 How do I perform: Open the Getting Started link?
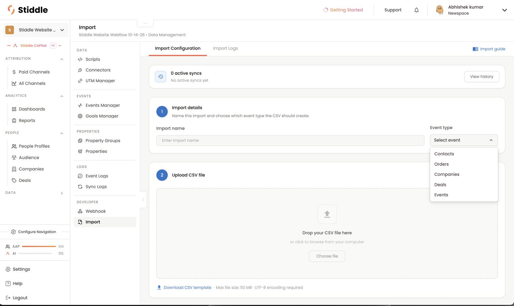click(x=343, y=10)
